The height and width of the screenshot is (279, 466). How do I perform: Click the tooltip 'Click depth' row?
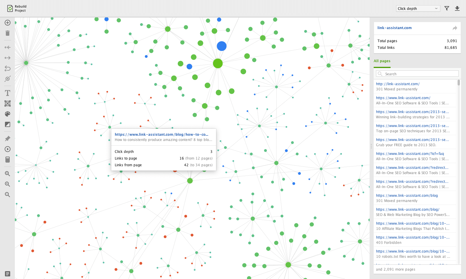(164, 152)
